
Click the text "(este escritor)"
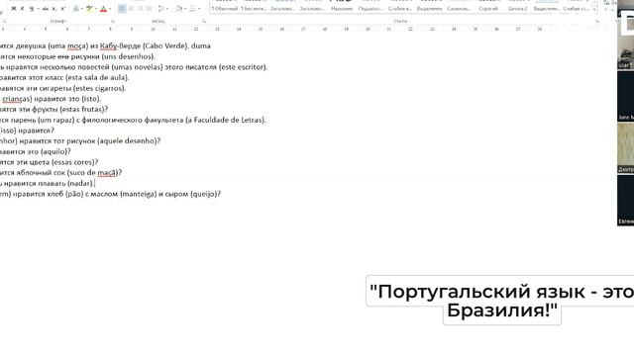click(243, 67)
